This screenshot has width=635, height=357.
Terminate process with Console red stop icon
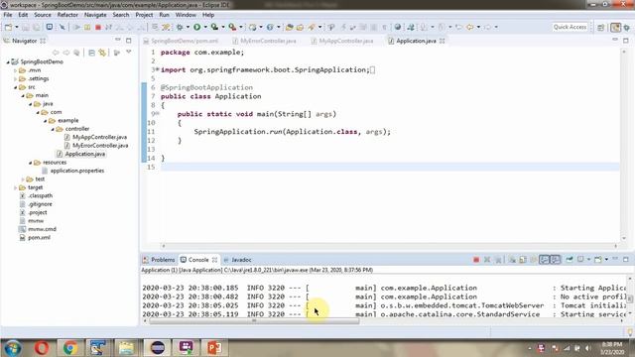pos(476,260)
